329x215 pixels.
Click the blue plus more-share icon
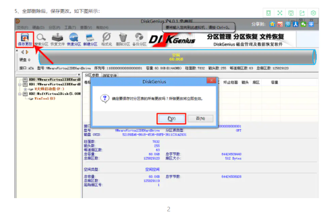pyautogui.click(x=311, y=24)
